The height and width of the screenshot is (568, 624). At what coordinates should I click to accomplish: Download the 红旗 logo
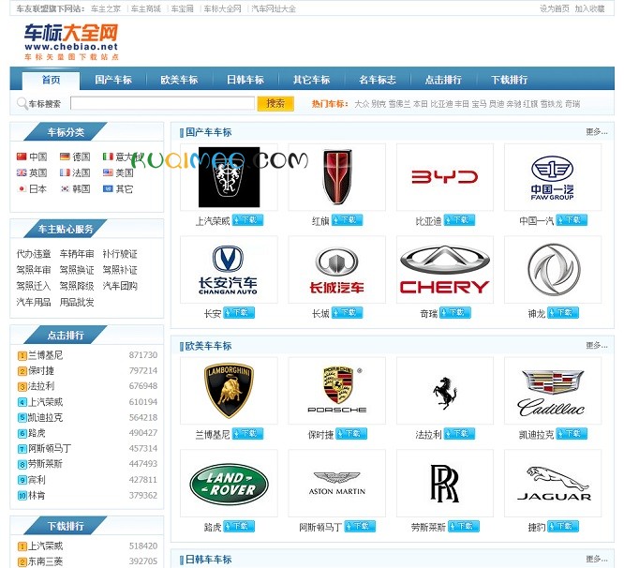[347, 220]
